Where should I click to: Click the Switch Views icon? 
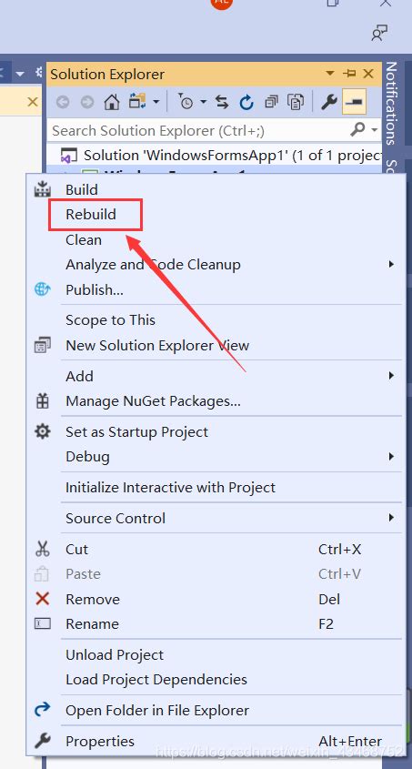pyautogui.click(x=136, y=102)
